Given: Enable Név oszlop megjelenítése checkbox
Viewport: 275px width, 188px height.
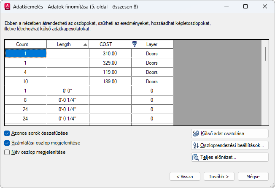Looking at the screenshot, I should [7, 152].
